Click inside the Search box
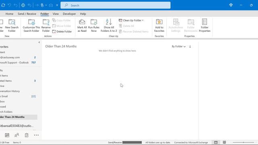The height and width of the screenshot is (145, 258). point(116,5)
